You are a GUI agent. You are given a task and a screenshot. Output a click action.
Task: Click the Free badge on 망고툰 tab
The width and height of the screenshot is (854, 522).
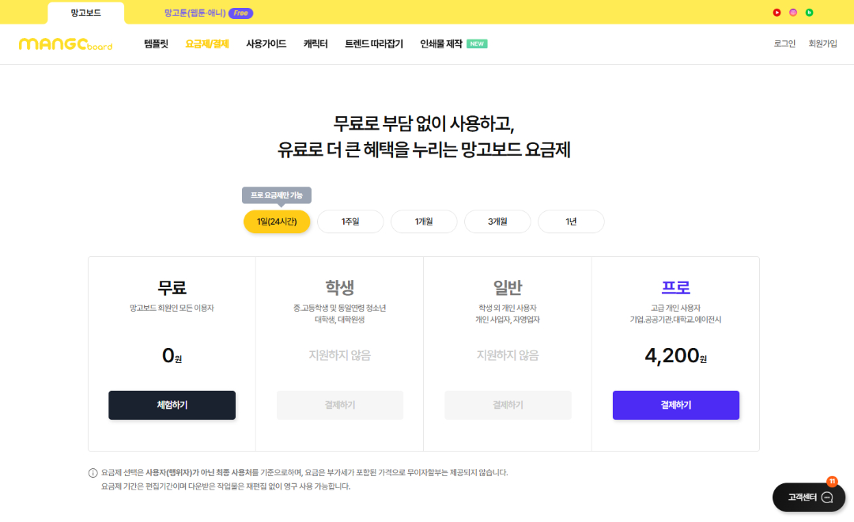tap(240, 13)
